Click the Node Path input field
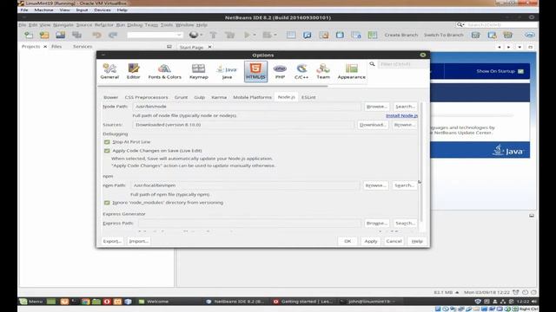The height and width of the screenshot is (312, 556). point(247,107)
